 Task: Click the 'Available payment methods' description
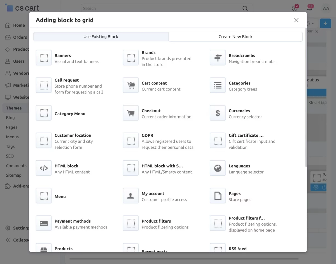coord(81,227)
